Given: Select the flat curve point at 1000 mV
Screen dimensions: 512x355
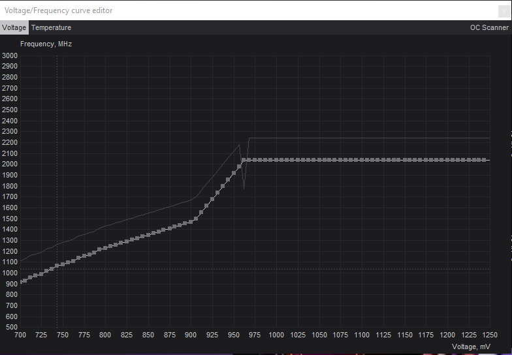Looking at the screenshot, I should click(x=276, y=160).
